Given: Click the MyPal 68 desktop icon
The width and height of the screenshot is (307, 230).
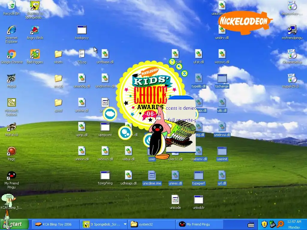Looking at the screenshot, I should (x=11, y=129).
